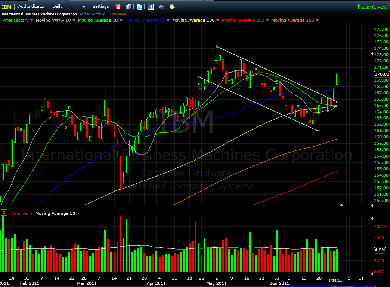Click the Add Indicator button
390x287 pixels.
click(32, 6)
